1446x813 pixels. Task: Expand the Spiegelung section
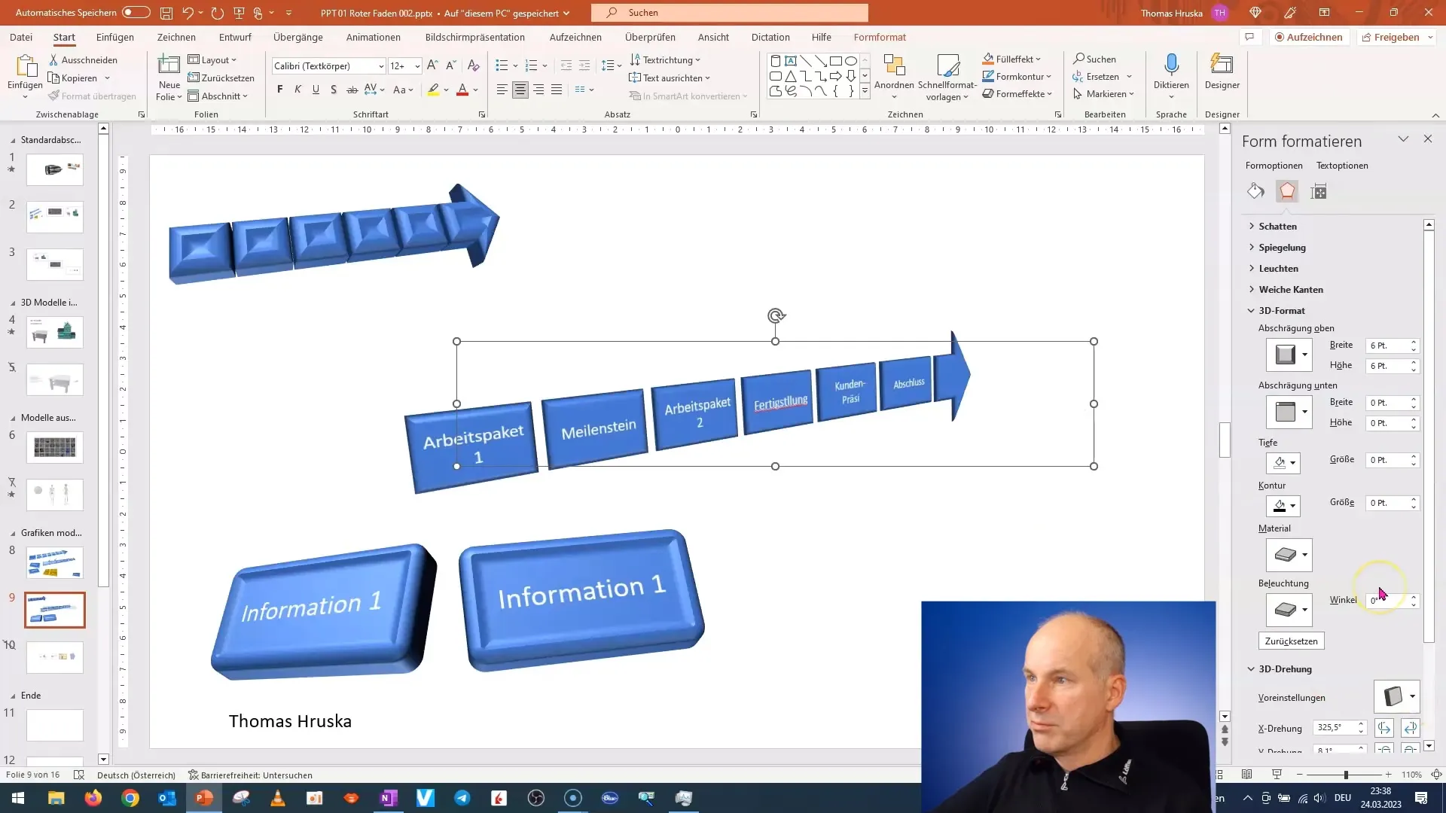click(x=1282, y=246)
